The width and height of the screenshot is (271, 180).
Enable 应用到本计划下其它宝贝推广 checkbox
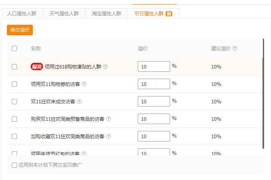15,165
